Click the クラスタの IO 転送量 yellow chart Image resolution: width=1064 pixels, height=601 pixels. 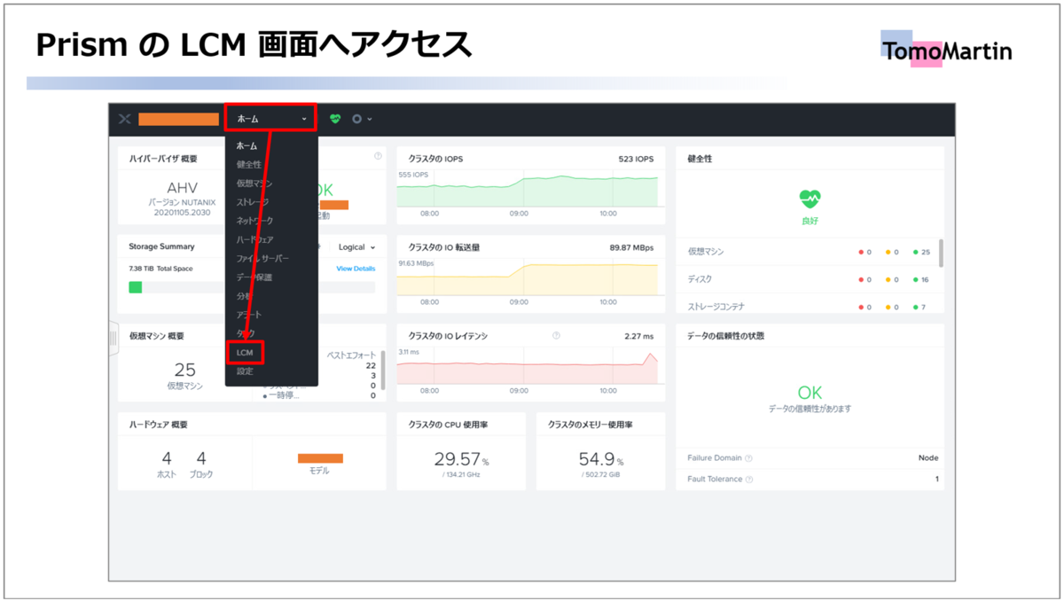(528, 277)
